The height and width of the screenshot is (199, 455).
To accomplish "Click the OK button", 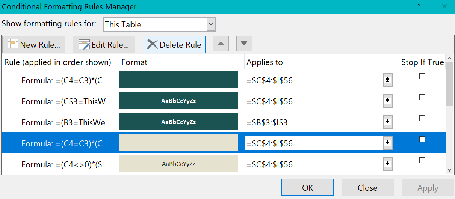I will point(307,188).
